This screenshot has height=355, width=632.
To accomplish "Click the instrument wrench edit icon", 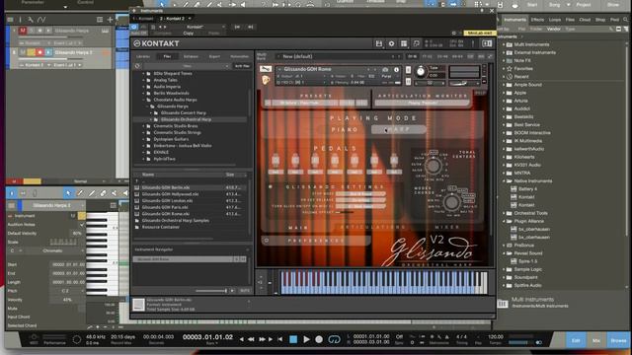I will pyautogui.click(x=266, y=69).
